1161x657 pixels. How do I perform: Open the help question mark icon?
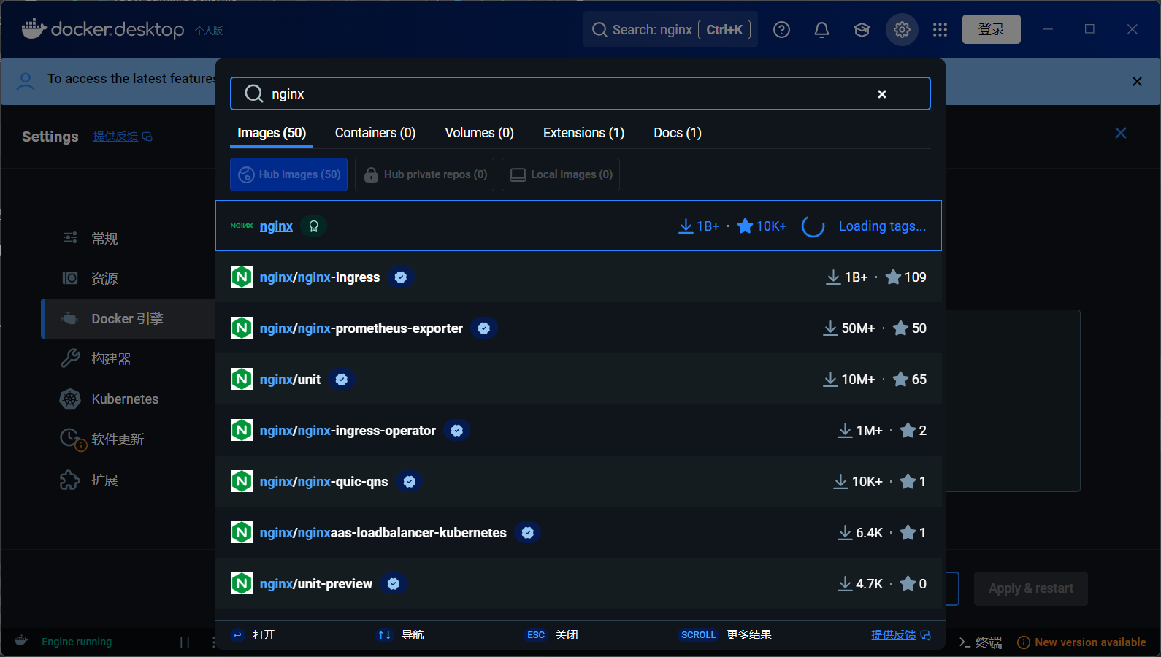[781, 30]
